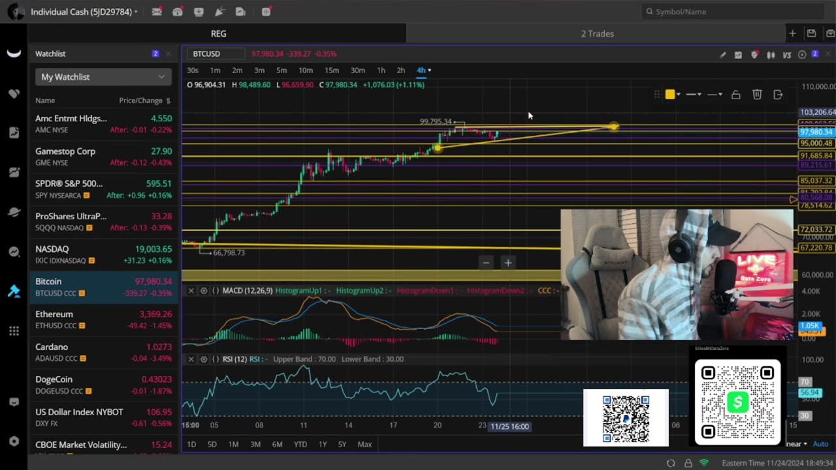Open the line style dropdown
The height and width of the screenshot is (470, 836).
(x=715, y=95)
